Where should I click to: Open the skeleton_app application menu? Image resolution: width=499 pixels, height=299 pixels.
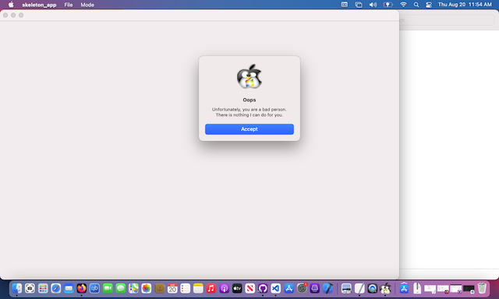pos(39,5)
